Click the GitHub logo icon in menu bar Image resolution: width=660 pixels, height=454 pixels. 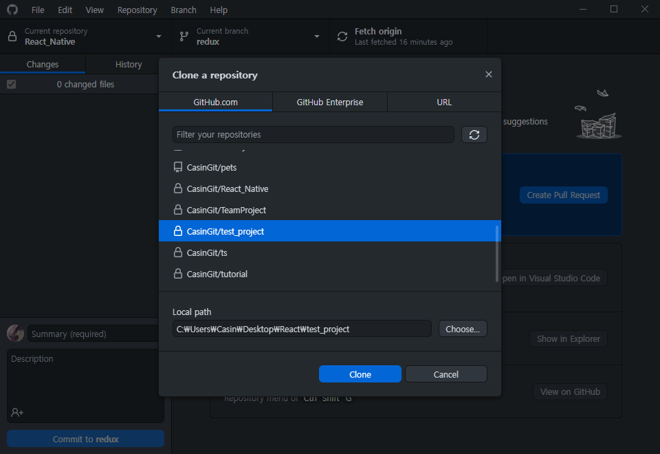(x=12, y=9)
